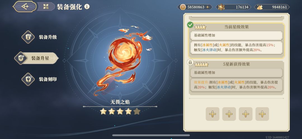Select the 当前星级效果 header row
The height and width of the screenshot is (139, 302).
click(236, 27)
